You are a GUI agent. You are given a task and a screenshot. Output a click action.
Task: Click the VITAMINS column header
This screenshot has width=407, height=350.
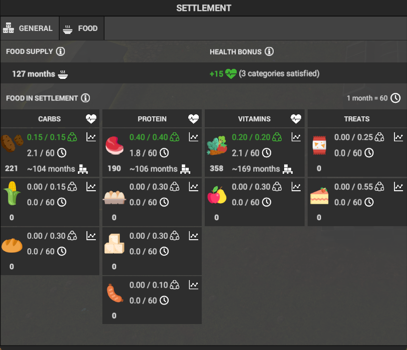point(254,119)
